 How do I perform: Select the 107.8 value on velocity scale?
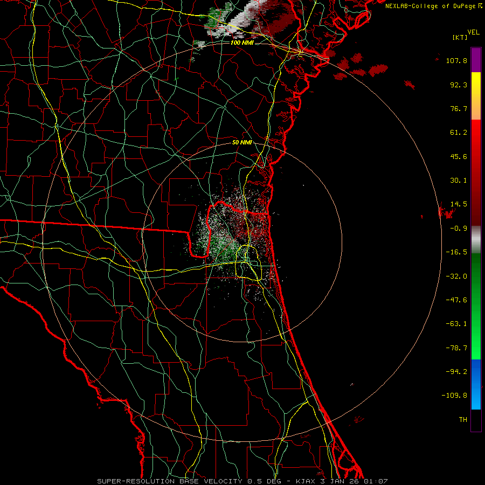point(456,60)
